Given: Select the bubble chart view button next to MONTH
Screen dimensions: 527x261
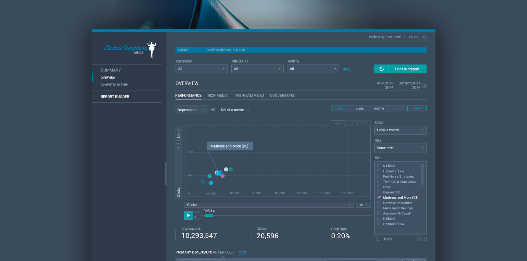Looking at the screenshot, I should coord(417,109).
